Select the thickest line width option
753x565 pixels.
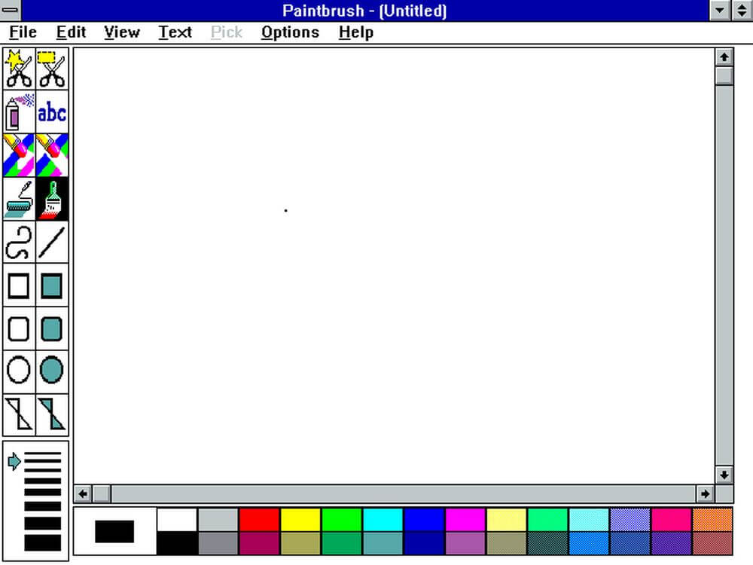pos(43,542)
